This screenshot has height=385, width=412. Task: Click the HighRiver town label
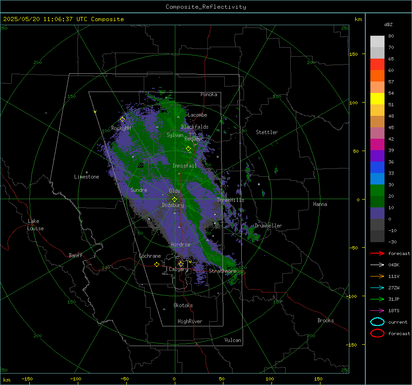[x=190, y=321]
